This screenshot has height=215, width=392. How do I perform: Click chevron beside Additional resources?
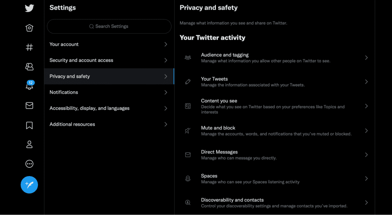(x=166, y=124)
